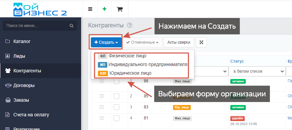Click the Лиды contact card icon
This screenshot has width=292, height=130.
click(x=7, y=56)
